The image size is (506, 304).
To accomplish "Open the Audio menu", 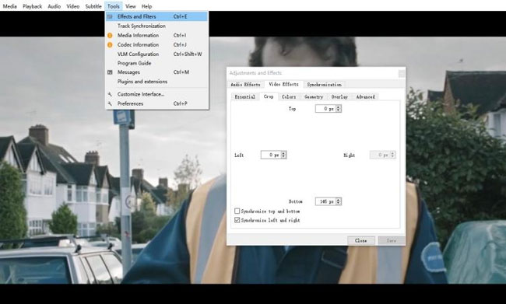I will (54, 6).
